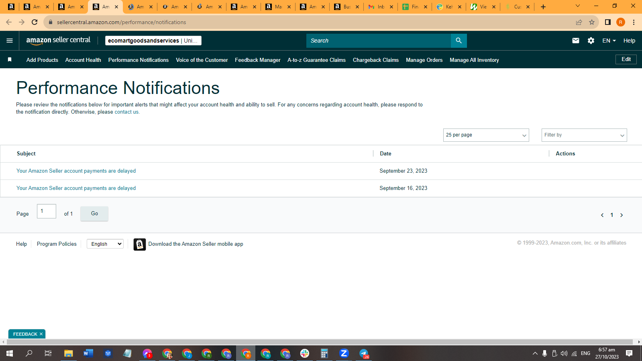
Task: Open Windows Start menu
Action: coord(10,353)
